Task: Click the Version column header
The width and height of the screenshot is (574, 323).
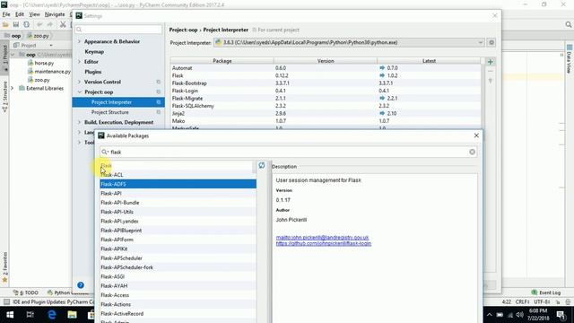Action: [x=326, y=61]
